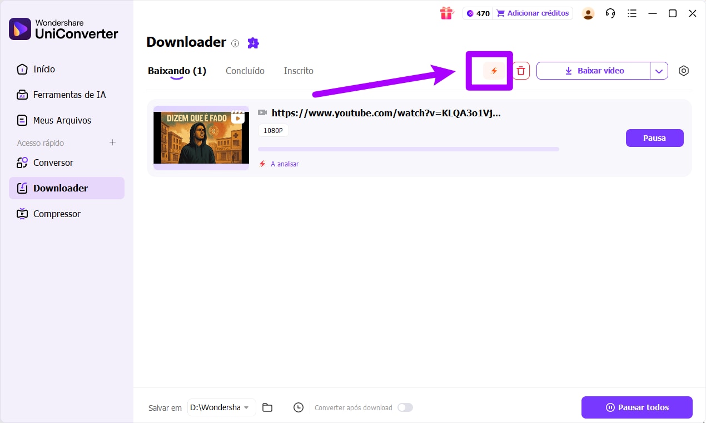Image resolution: width=706 pixels, height=423 pixels.
Task: Open Downloader settings gear icon
Action: (683, 71)
